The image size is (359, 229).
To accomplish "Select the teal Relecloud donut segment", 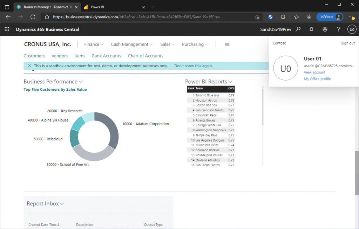I will click(74, 138).
